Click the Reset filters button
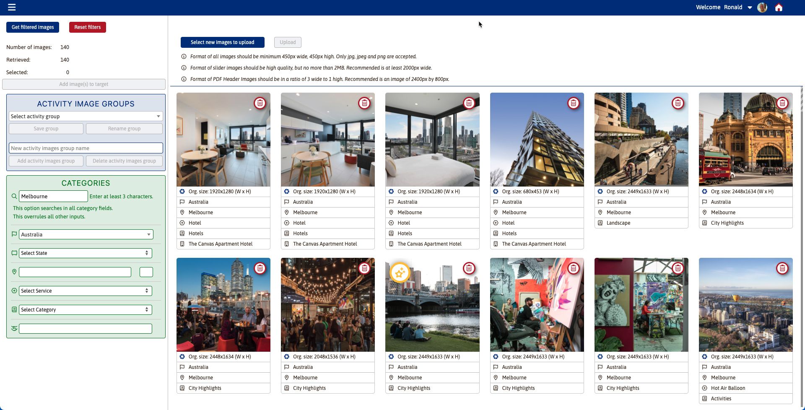 point(88,27)
